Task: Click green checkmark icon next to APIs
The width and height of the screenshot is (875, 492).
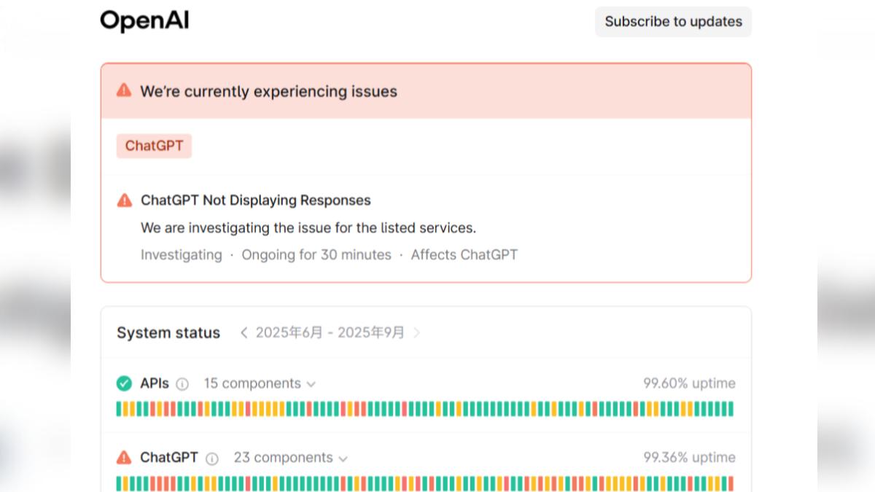Action: (x=124, y=383)
